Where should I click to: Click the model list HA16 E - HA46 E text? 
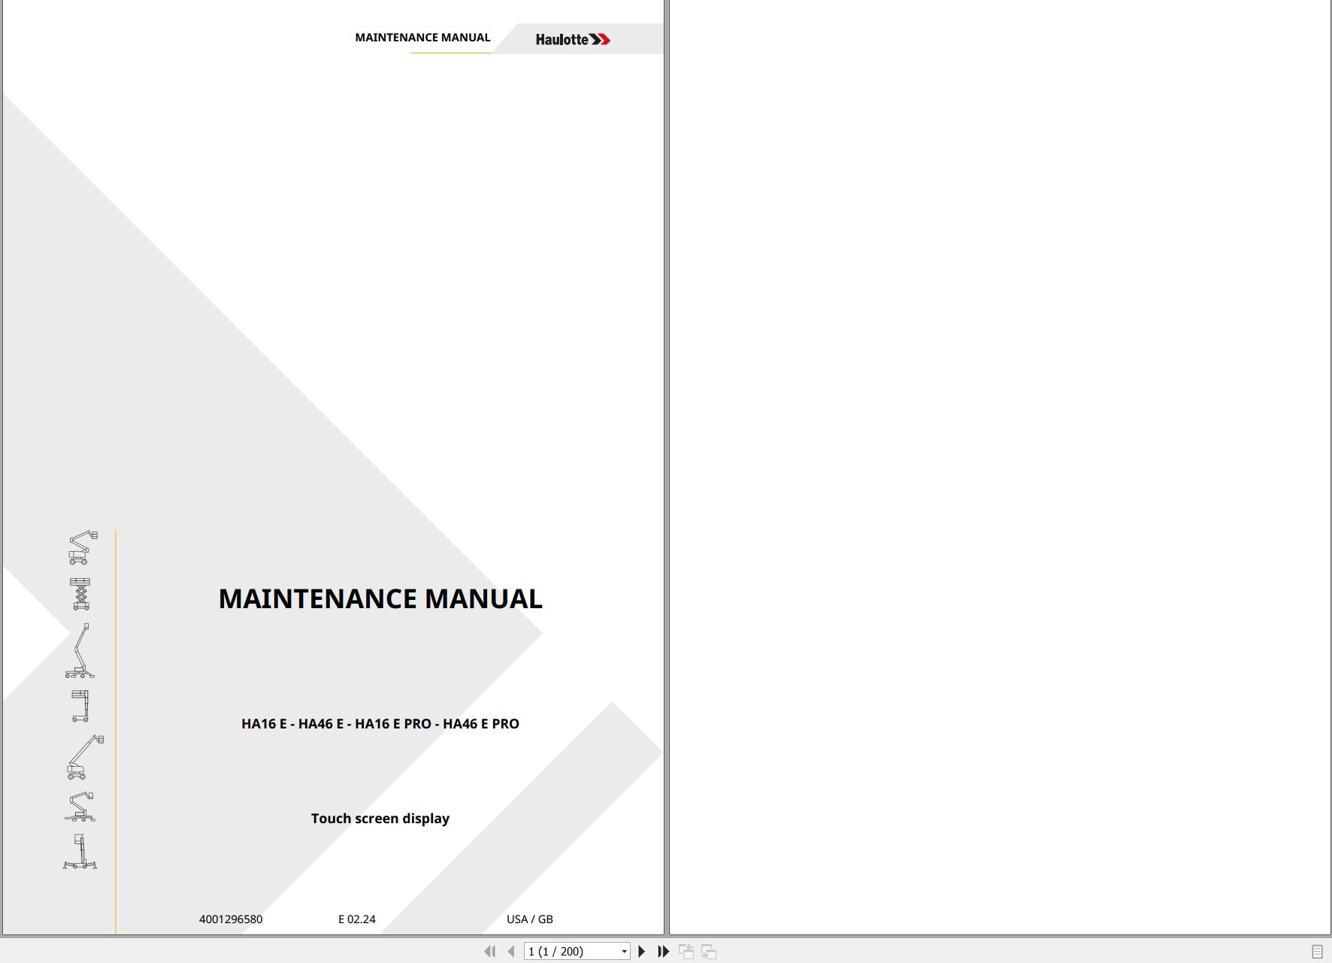[x=380, y=724]
